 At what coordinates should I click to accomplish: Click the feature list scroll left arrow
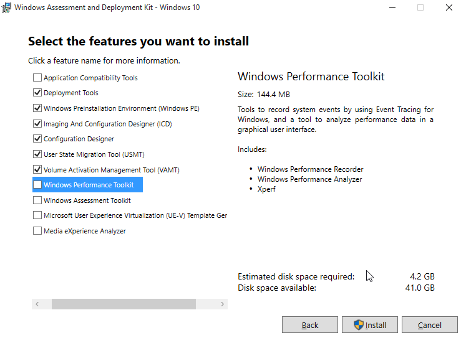(37, 304)
